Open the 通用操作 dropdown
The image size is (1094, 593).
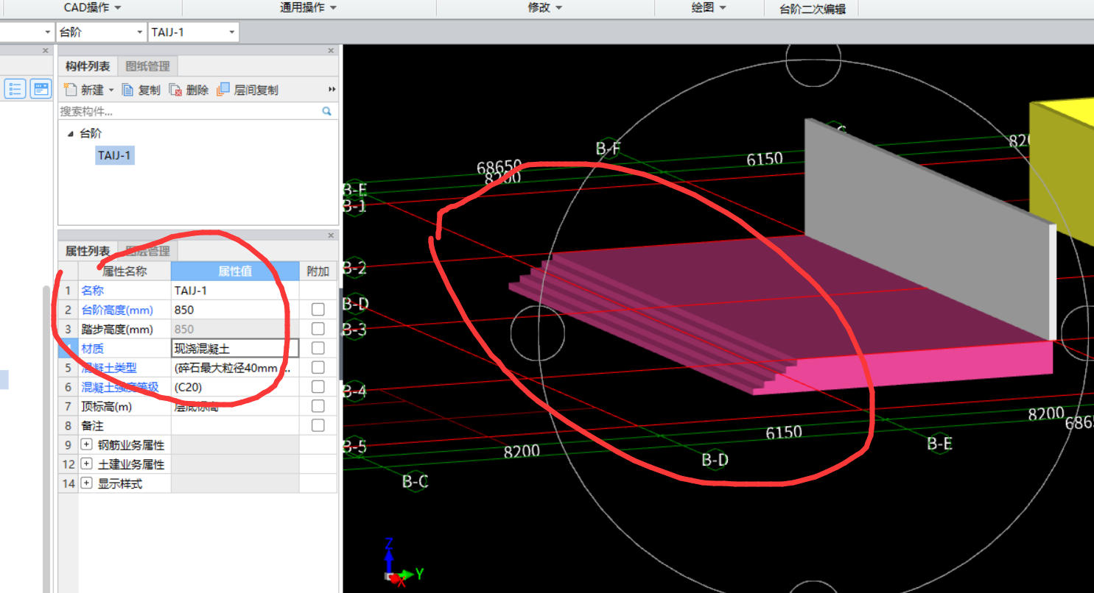pos(308,7)
